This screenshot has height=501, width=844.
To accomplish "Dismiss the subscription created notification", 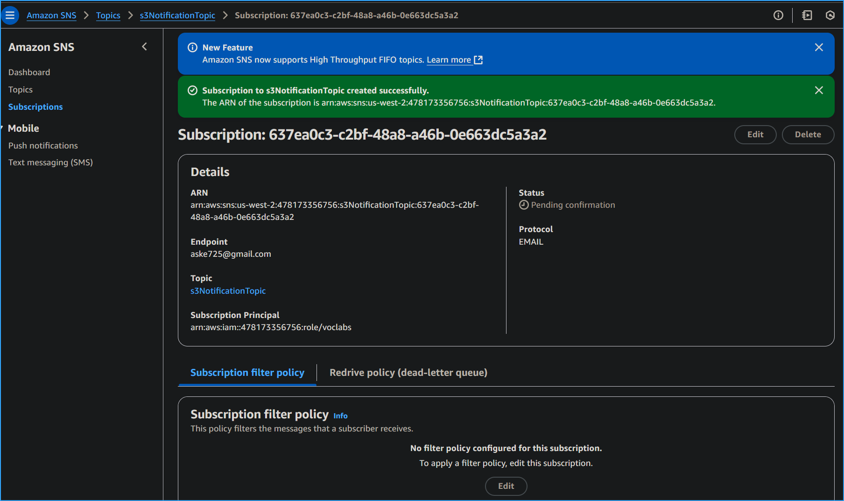I will click(819, 90).
